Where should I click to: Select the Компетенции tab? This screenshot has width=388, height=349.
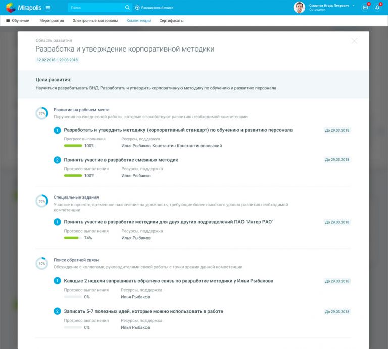tap(138, 21)
